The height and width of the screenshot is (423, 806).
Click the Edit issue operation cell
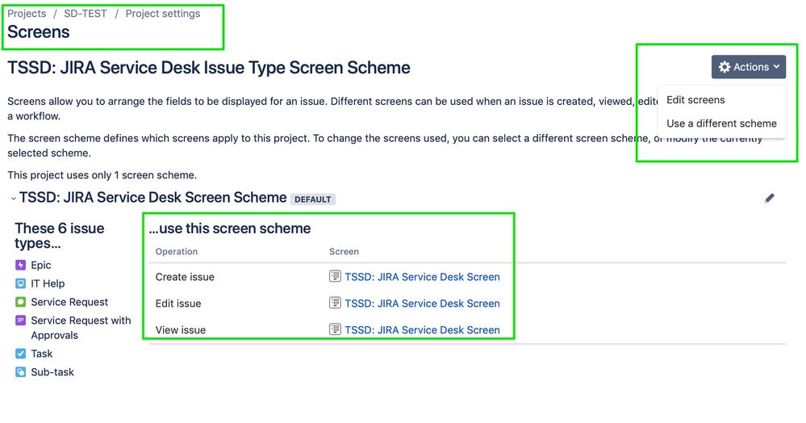point(178,304)
